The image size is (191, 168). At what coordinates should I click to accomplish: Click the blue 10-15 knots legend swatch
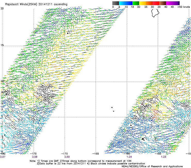coord(129,3)
